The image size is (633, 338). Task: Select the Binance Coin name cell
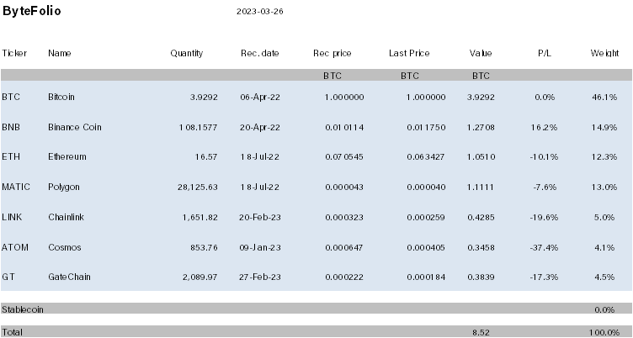pyautogui.click(x=75, y=127)
